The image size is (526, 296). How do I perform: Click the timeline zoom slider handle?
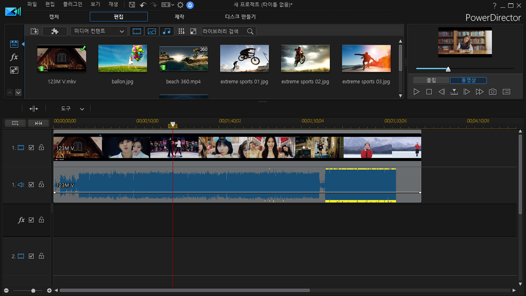pyautogui.click(x=33, y=291)
